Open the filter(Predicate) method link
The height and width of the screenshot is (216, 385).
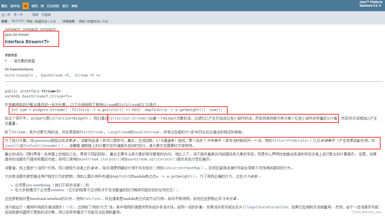290,141
